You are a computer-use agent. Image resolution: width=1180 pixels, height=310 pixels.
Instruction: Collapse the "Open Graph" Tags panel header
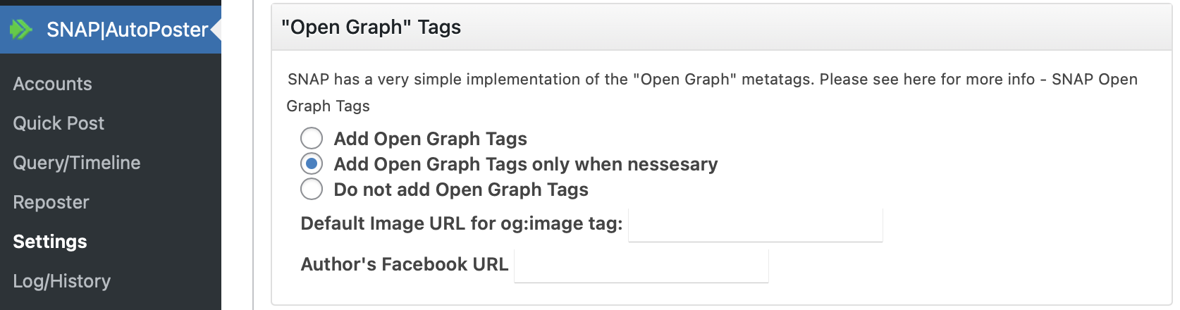[x=721, y=27]
